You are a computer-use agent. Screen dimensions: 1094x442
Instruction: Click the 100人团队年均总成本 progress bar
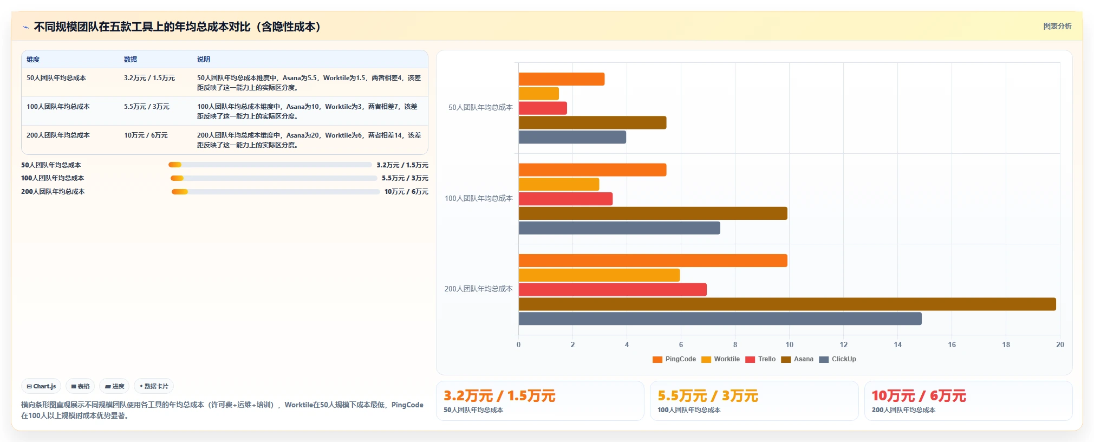274,178
